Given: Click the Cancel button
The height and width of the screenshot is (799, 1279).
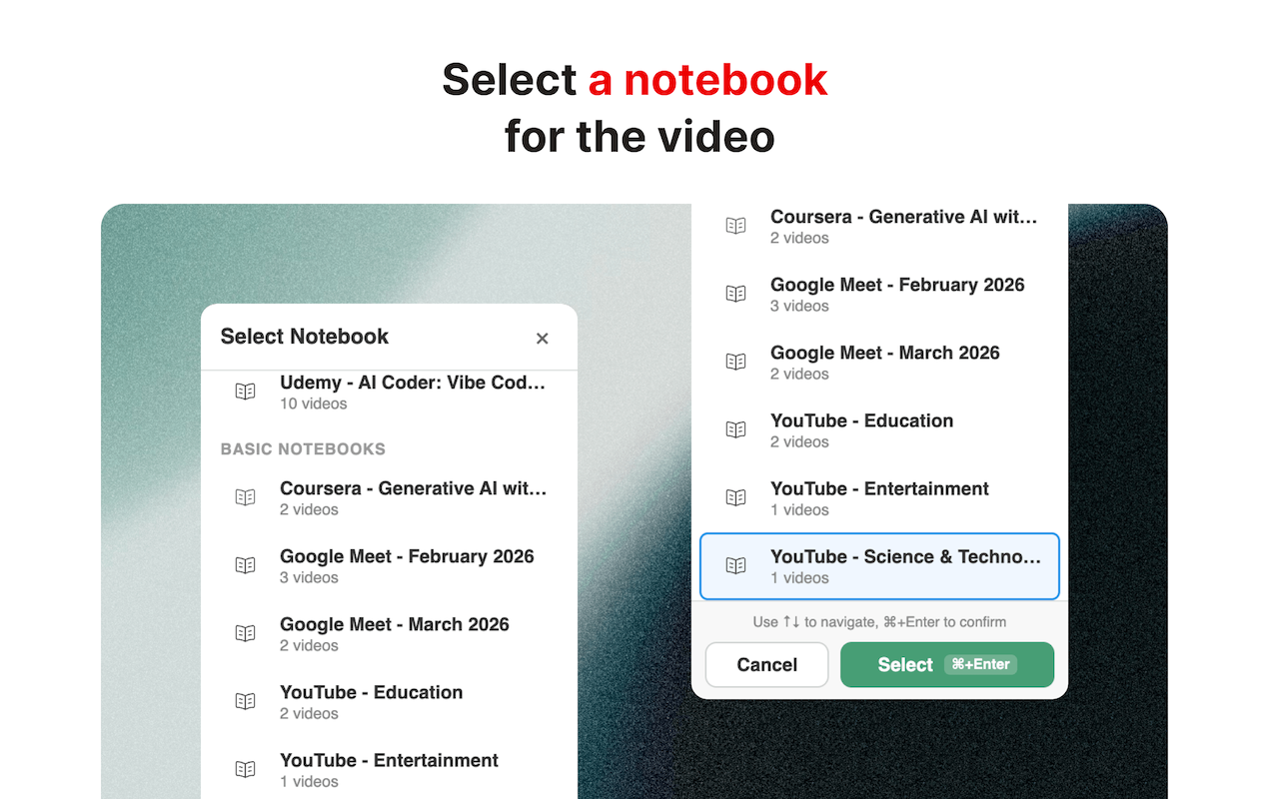Looking at the screenshot, I should [766, 664].
